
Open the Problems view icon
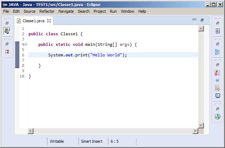(x=217, y=73)
